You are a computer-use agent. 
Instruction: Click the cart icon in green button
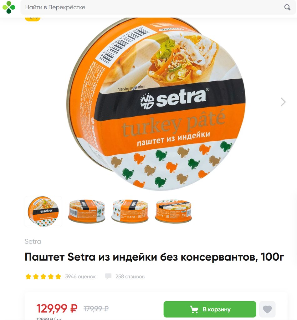[x=194, y=309]
